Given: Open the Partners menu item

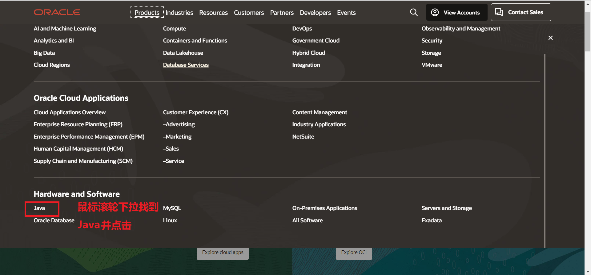Looking at the screenshot, I should 282,13.
